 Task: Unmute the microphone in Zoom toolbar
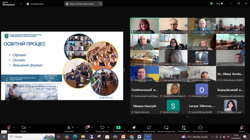[x=9, y=128]
